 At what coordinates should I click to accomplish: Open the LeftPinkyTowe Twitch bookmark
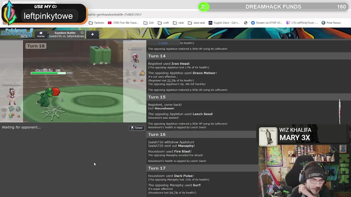coord(302,23)
